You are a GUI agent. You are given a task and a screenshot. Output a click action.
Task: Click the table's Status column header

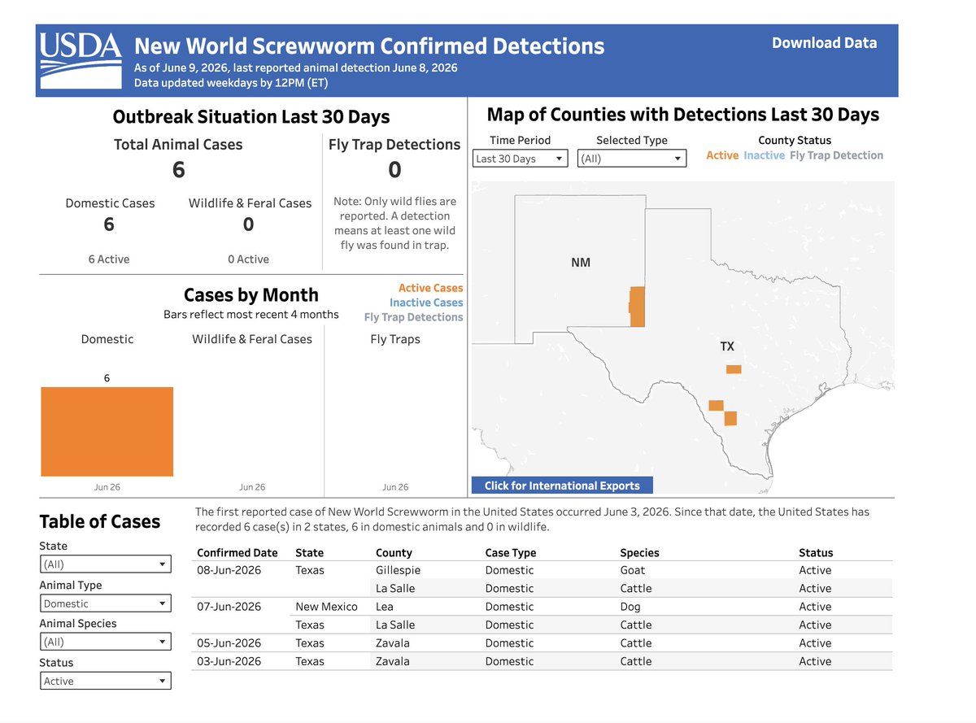pyautogui.click(x=816, y=552)
